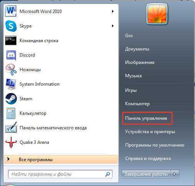Open the System Information monitor icon
Screen dimensions: 195x186
(11, 84)
